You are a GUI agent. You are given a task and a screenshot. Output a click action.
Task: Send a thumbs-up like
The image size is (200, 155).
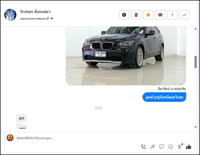click(189, 147)
